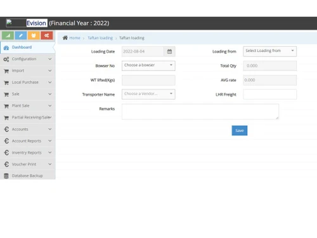317x238 pixels.
Task: Click the Financial Year 2022 text
Action: 79,23
